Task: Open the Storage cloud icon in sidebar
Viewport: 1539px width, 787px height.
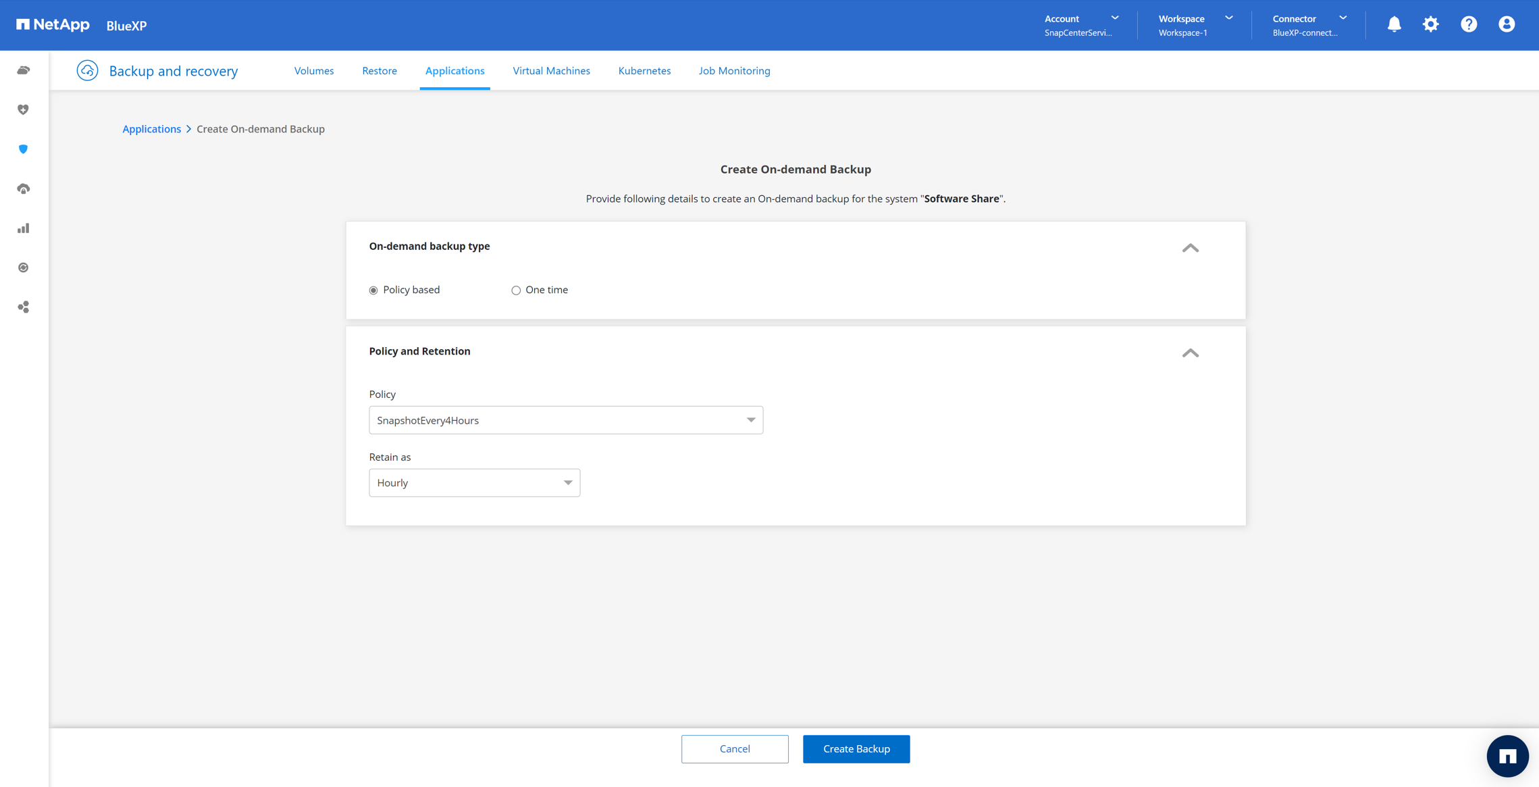Action: point(24,70)
